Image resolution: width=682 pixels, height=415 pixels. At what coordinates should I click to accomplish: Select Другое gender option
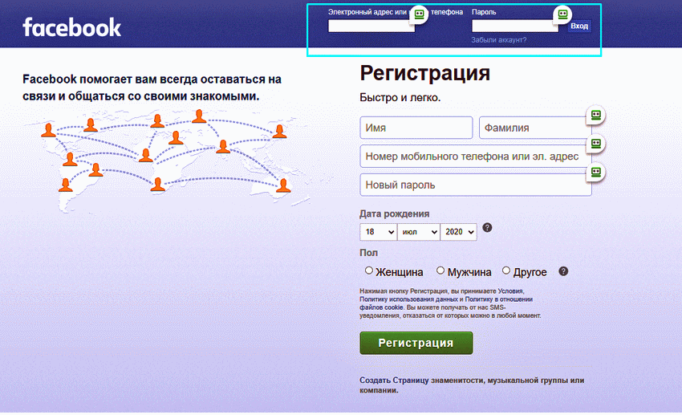point(505,271)
